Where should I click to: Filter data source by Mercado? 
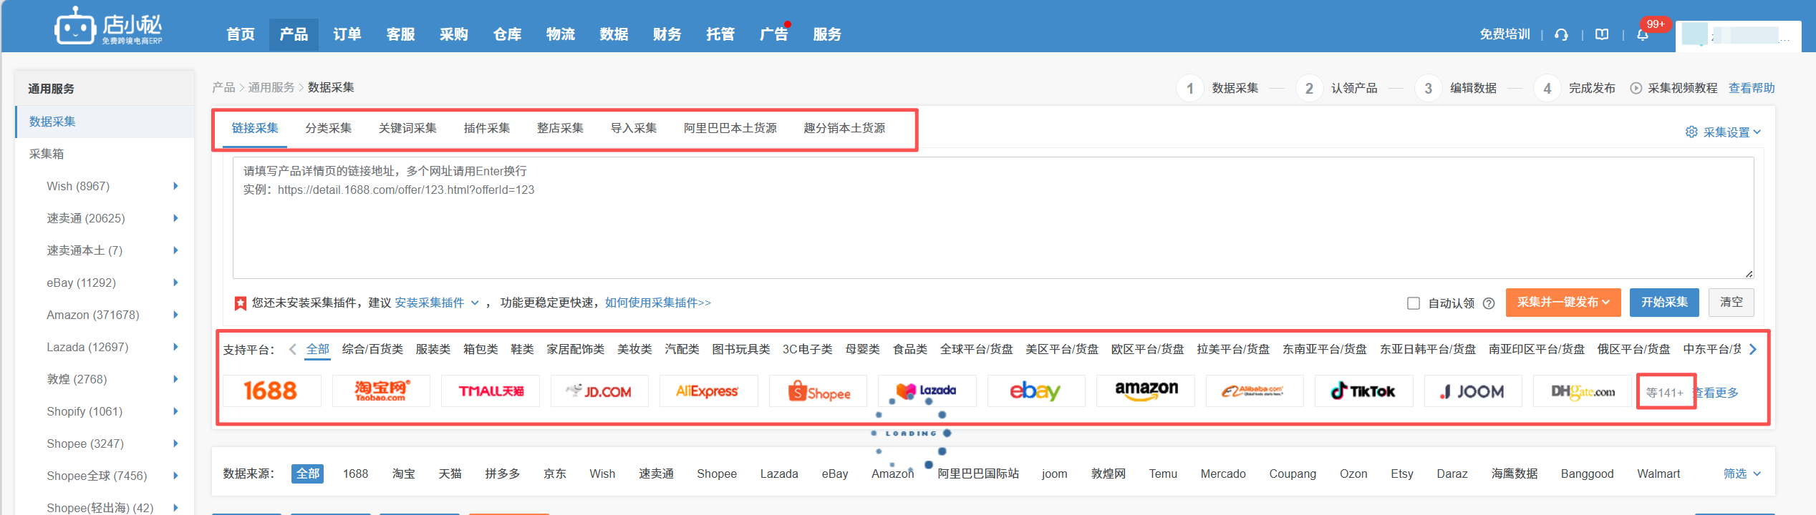click(1223, 474)
